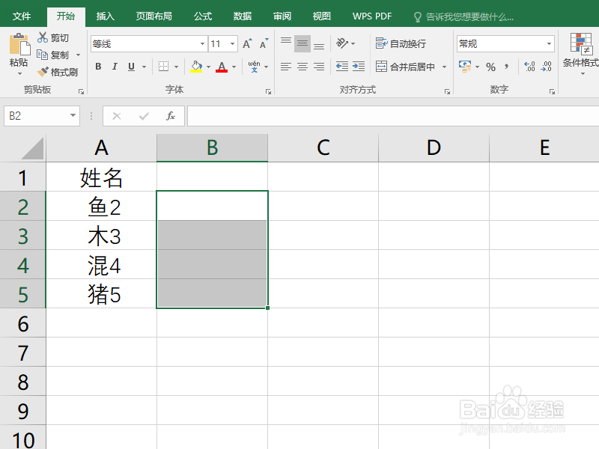Click accounting number format icon

click(465, 67)
